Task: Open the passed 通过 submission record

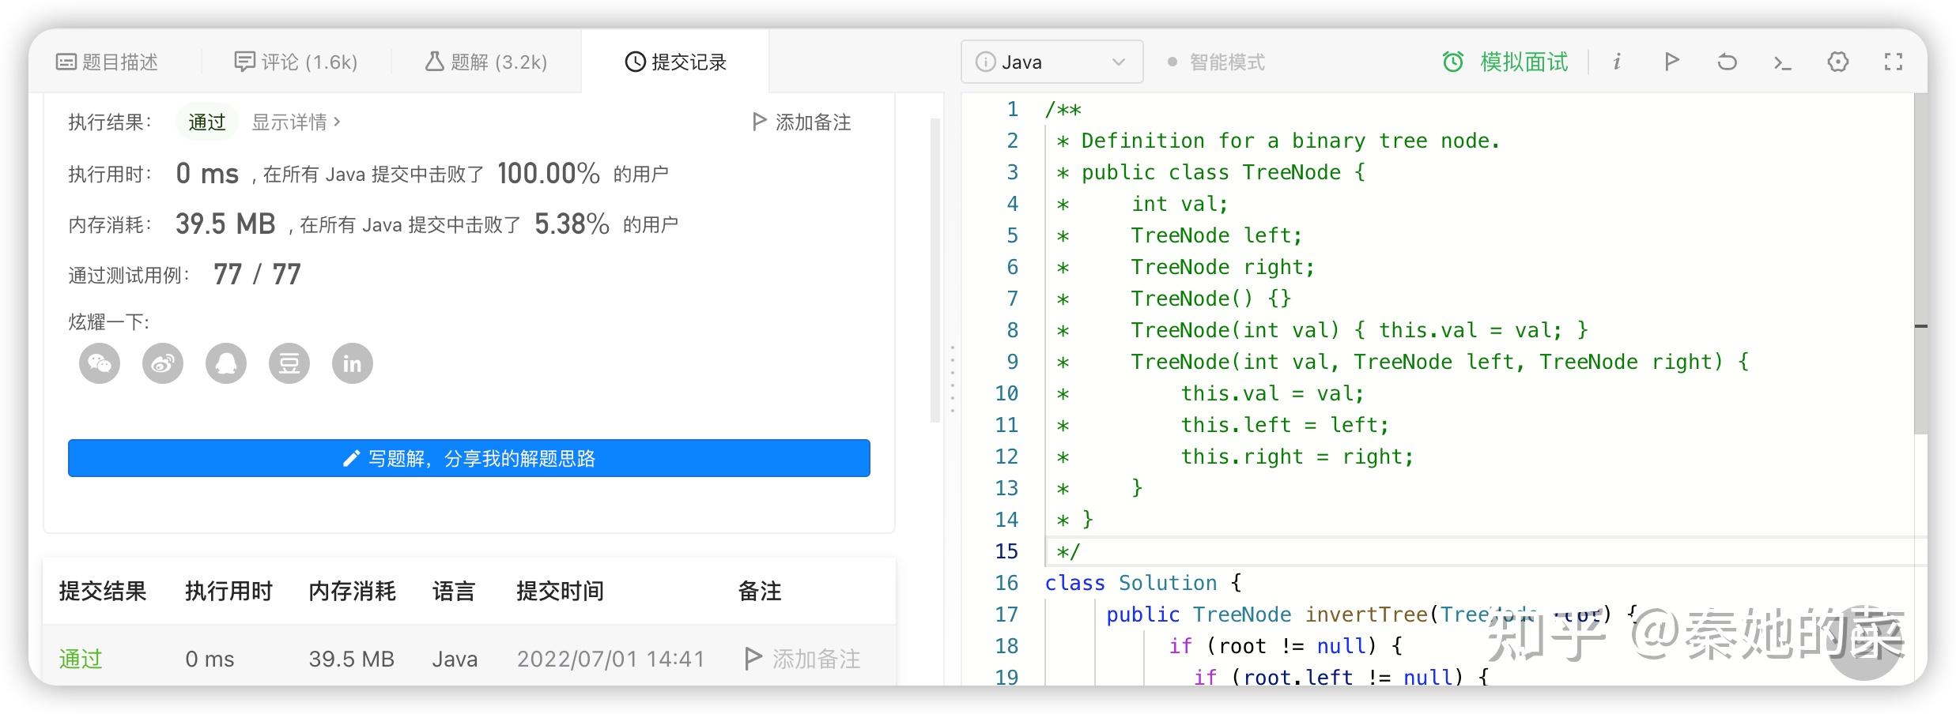Action: tap(81, 659)
